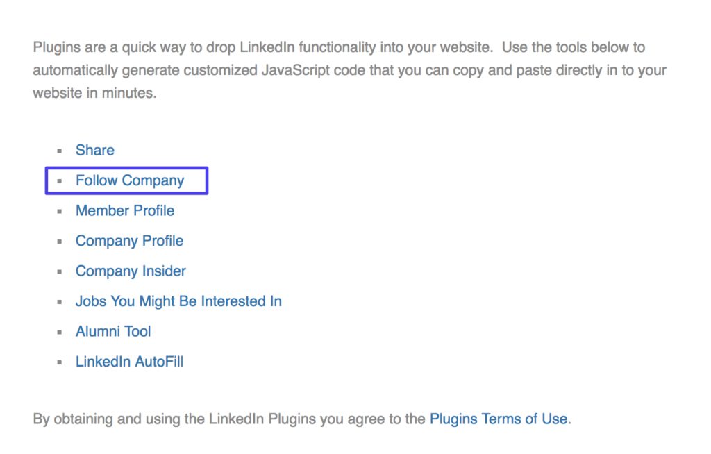Click the word Plugins starting the intro paragraph
711x454 pixels.
56,48
